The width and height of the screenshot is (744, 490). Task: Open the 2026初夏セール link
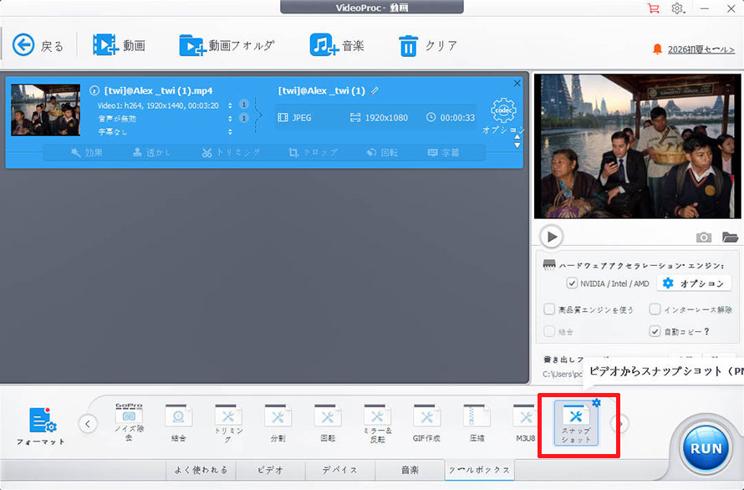click(701, 49)
